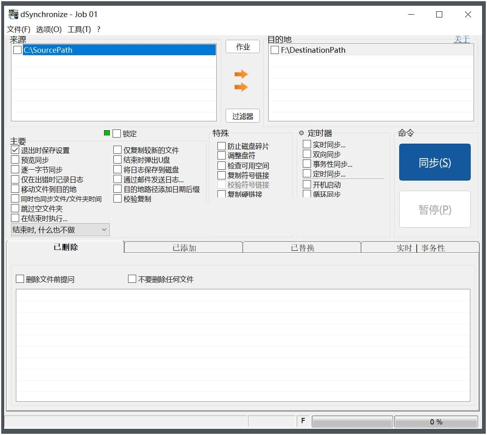The image size is (487, 435).
Task: Open the 结束时, 什么也不做 dropdown
Action: pos(60,230)
